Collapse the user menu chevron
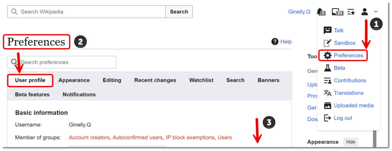Viewport: 392px width, 151px height. pyautogui.click(x=376, y=11)
